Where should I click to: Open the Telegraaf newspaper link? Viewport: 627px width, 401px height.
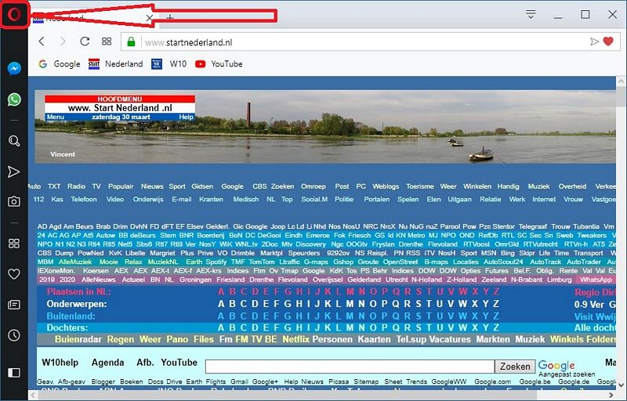[533, 226]
